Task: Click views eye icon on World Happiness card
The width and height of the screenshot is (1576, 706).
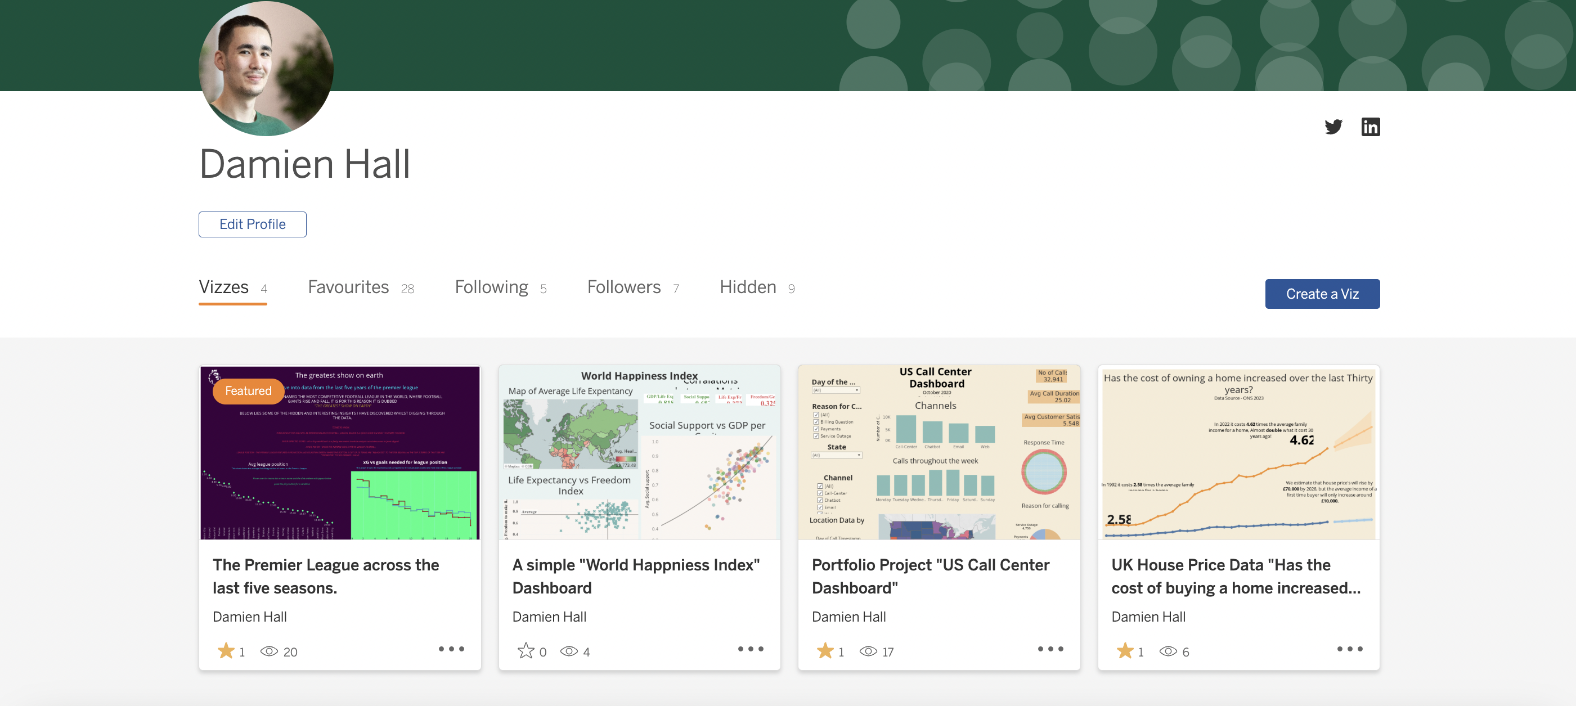Action: [x=568, y=651]
